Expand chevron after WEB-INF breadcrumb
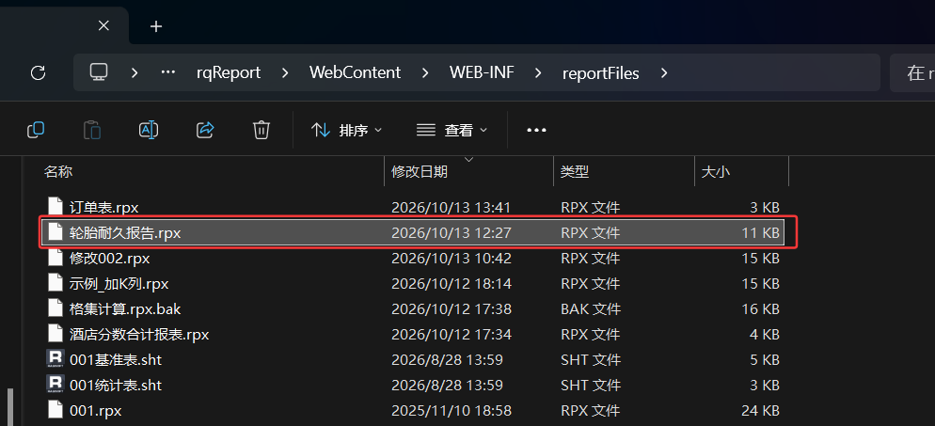This screenshot has width=935, height=426. tap(538, 72)
